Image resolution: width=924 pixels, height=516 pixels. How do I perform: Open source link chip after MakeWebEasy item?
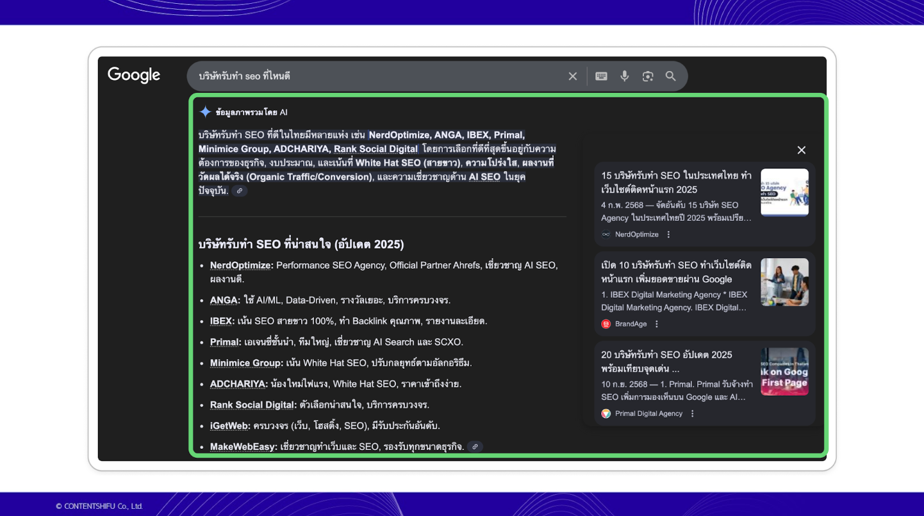point(475,447)
